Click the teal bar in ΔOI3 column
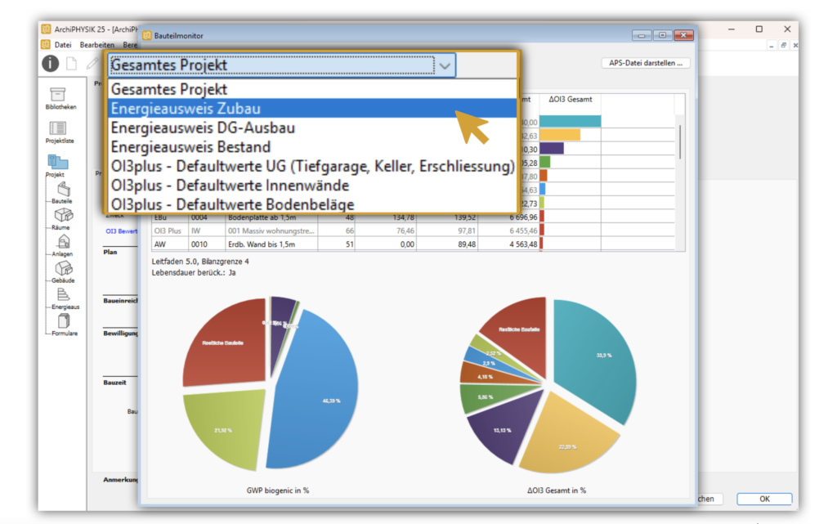Screen dimensions: 837x524 pyautogui.click(x=570, y=122)
